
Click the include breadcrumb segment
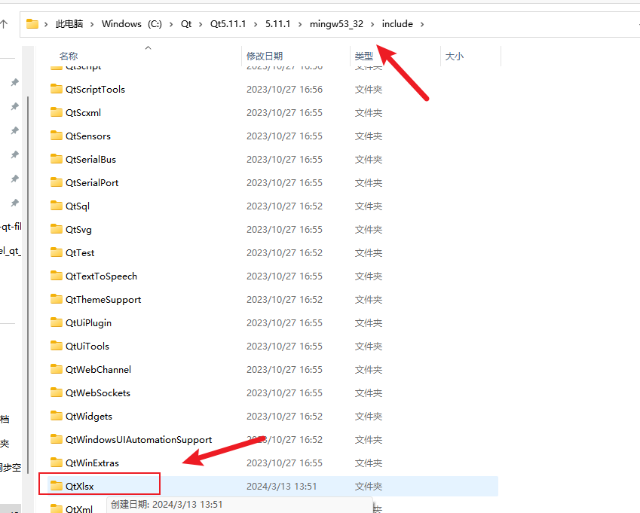tap(397, 24)
